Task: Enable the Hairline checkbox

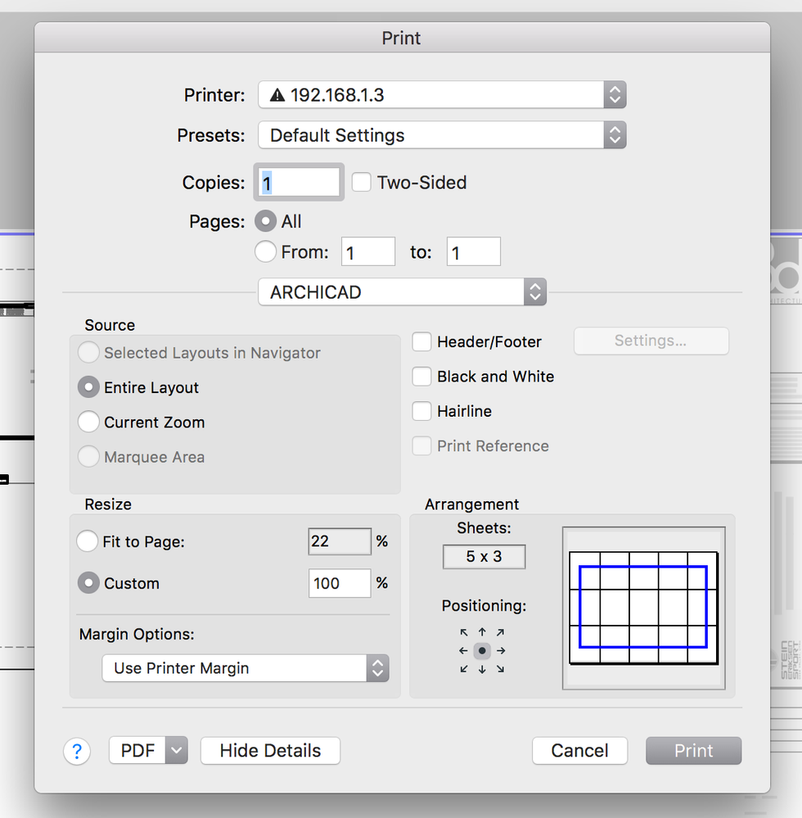Action: point(421,411)
